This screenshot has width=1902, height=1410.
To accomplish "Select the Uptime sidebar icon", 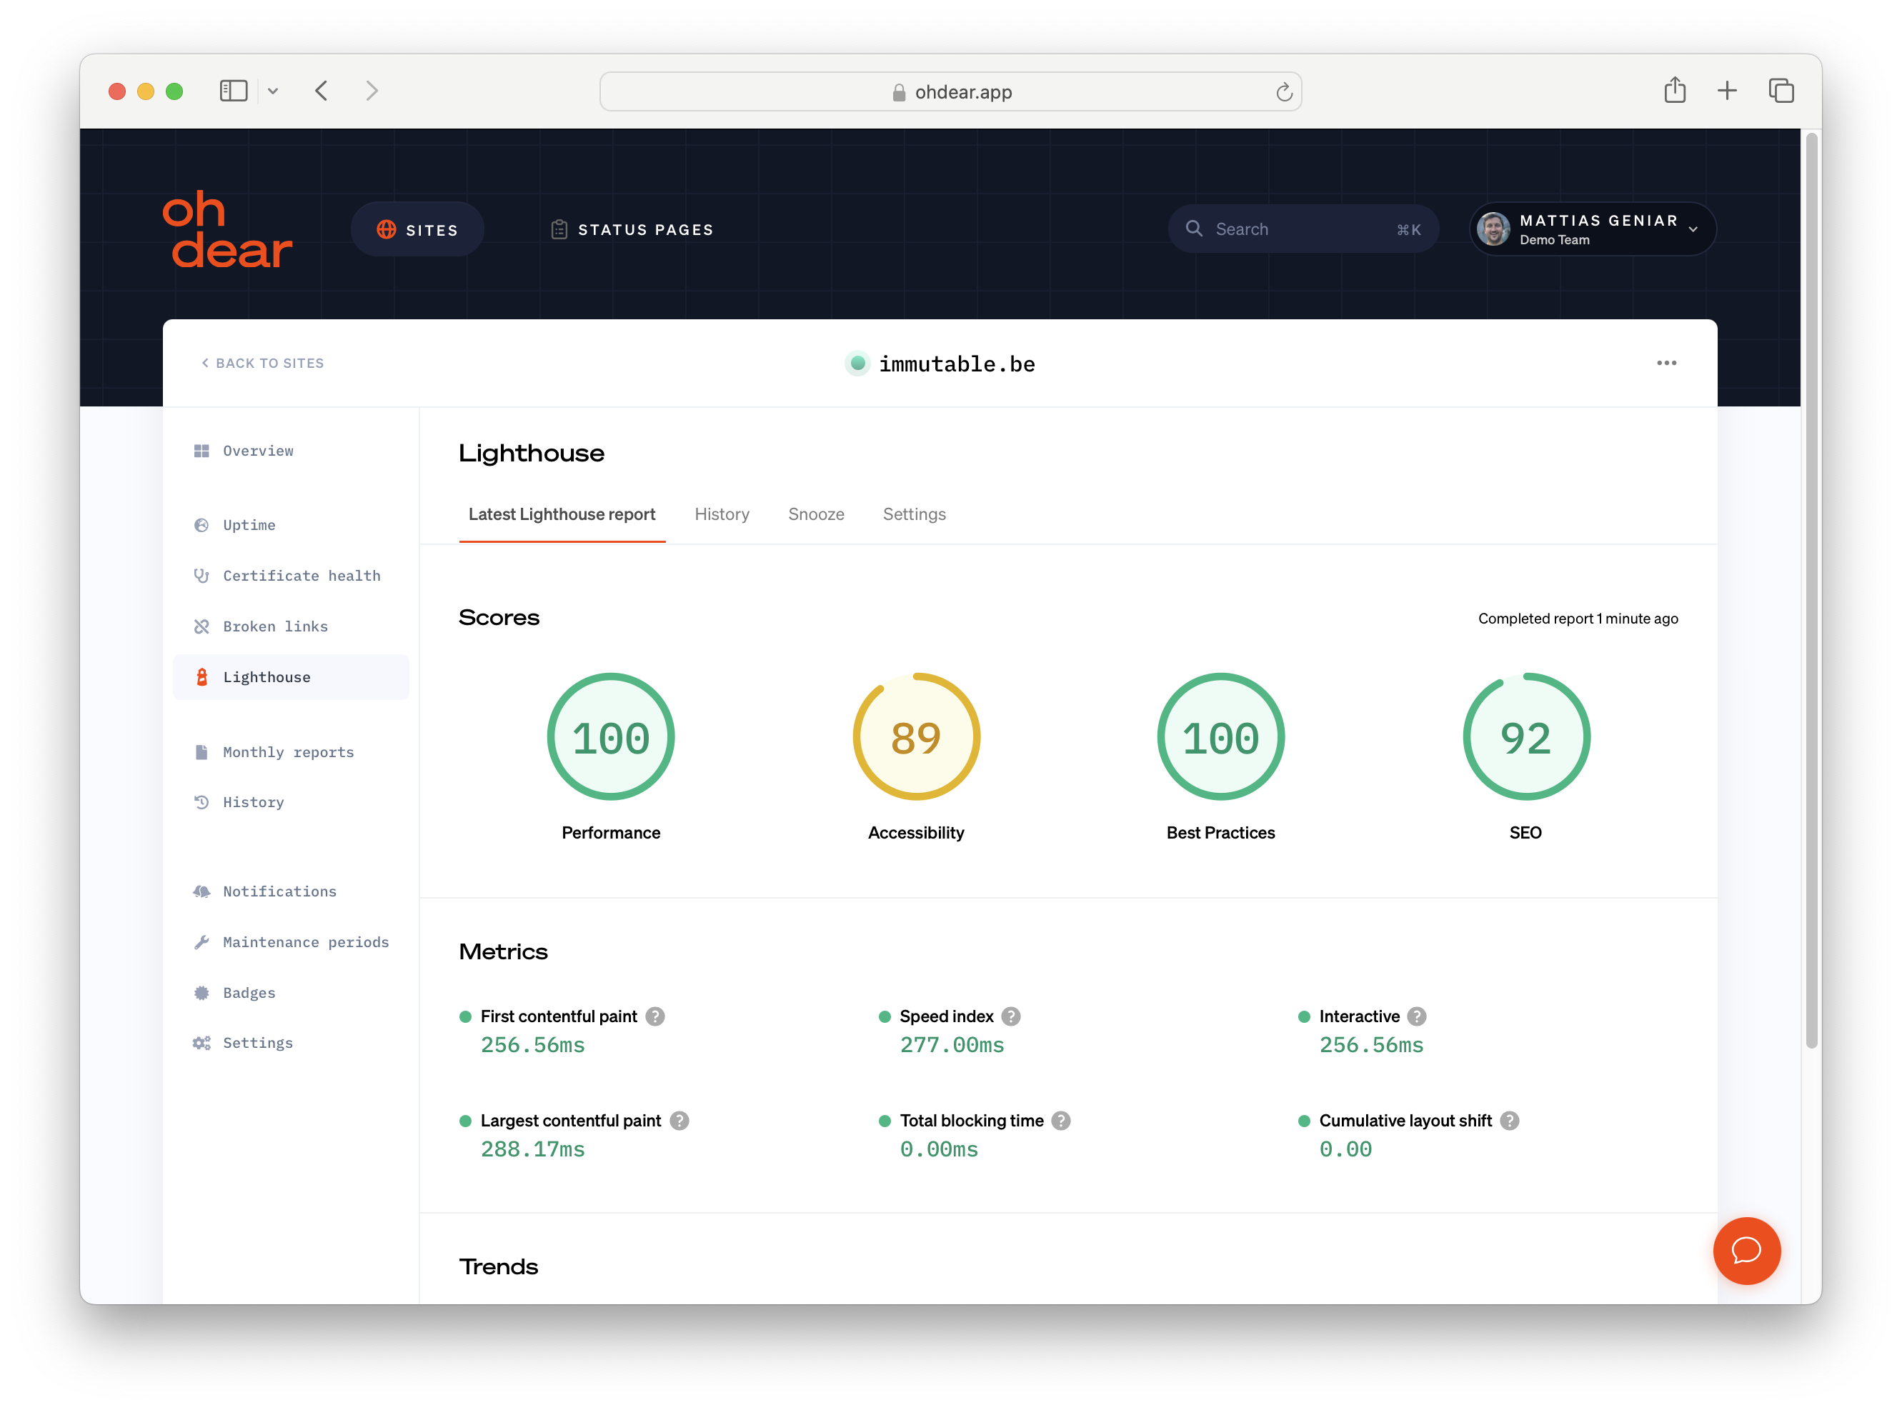I will click(x=201, y=525).
